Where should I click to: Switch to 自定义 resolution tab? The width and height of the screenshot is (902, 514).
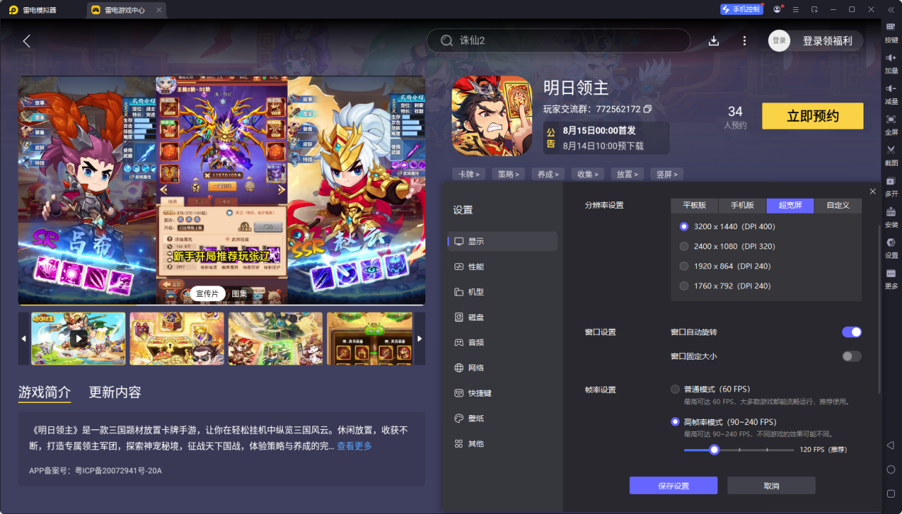[x=838, y=205]
